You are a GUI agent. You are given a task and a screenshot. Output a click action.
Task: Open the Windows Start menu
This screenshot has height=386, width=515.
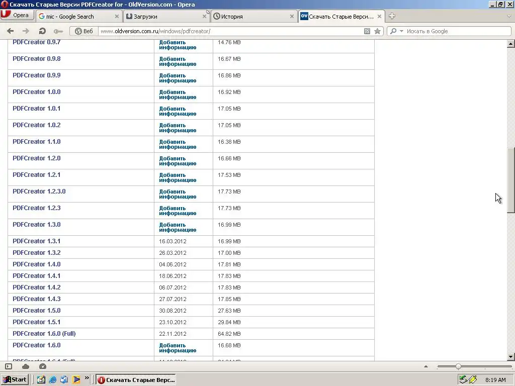point(15,380)
